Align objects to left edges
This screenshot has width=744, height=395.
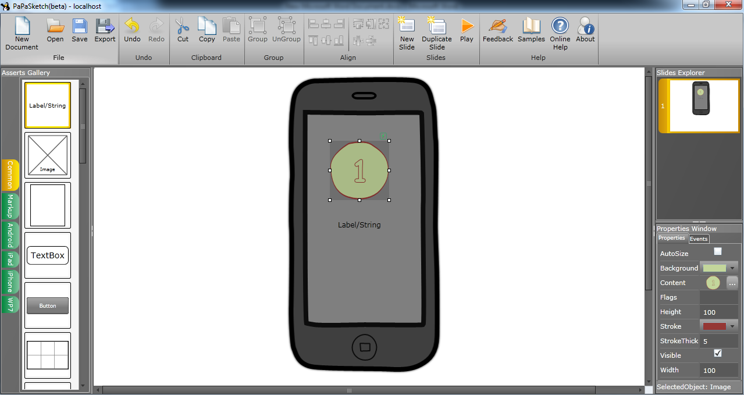tap(314, 24)
